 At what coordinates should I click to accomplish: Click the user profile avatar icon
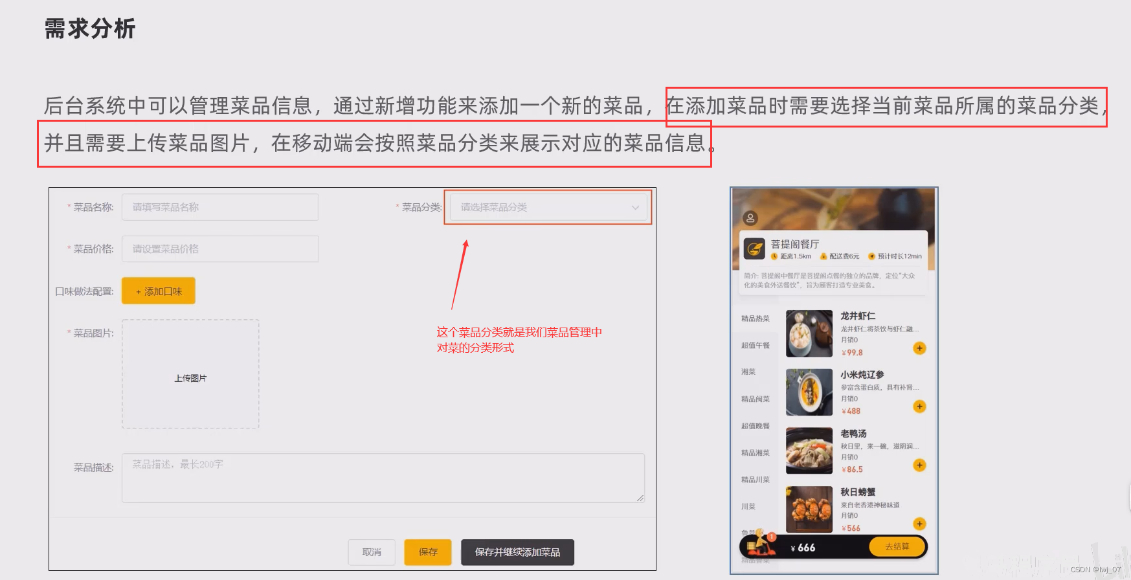(750, 218)
